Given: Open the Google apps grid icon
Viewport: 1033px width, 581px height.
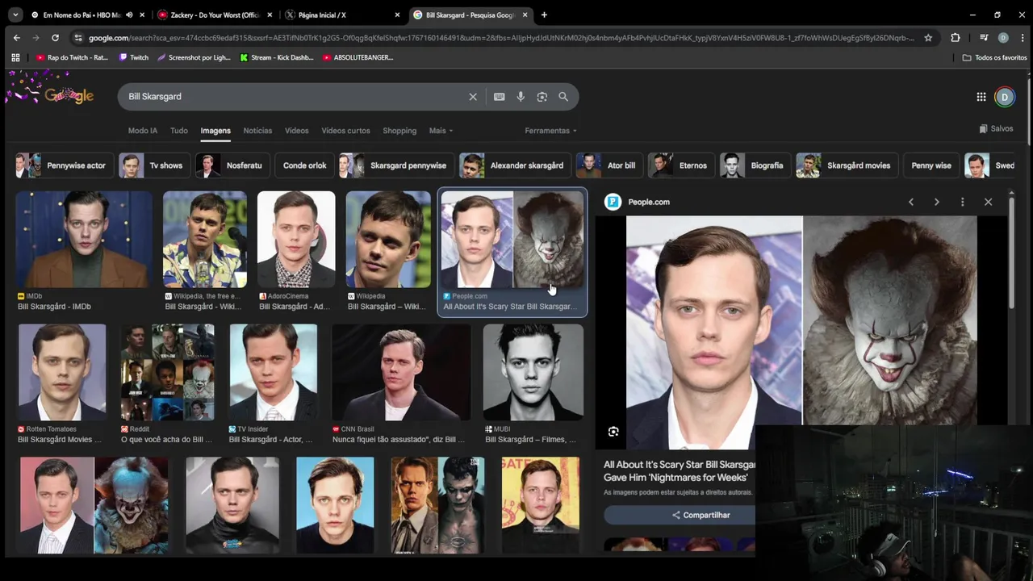Looking at the screenshot, I should [981, 97].
